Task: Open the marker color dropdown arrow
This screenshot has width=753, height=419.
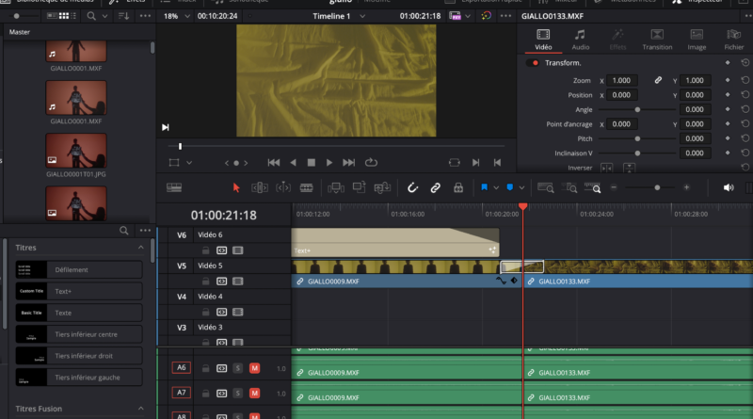Action: point(521,188)
